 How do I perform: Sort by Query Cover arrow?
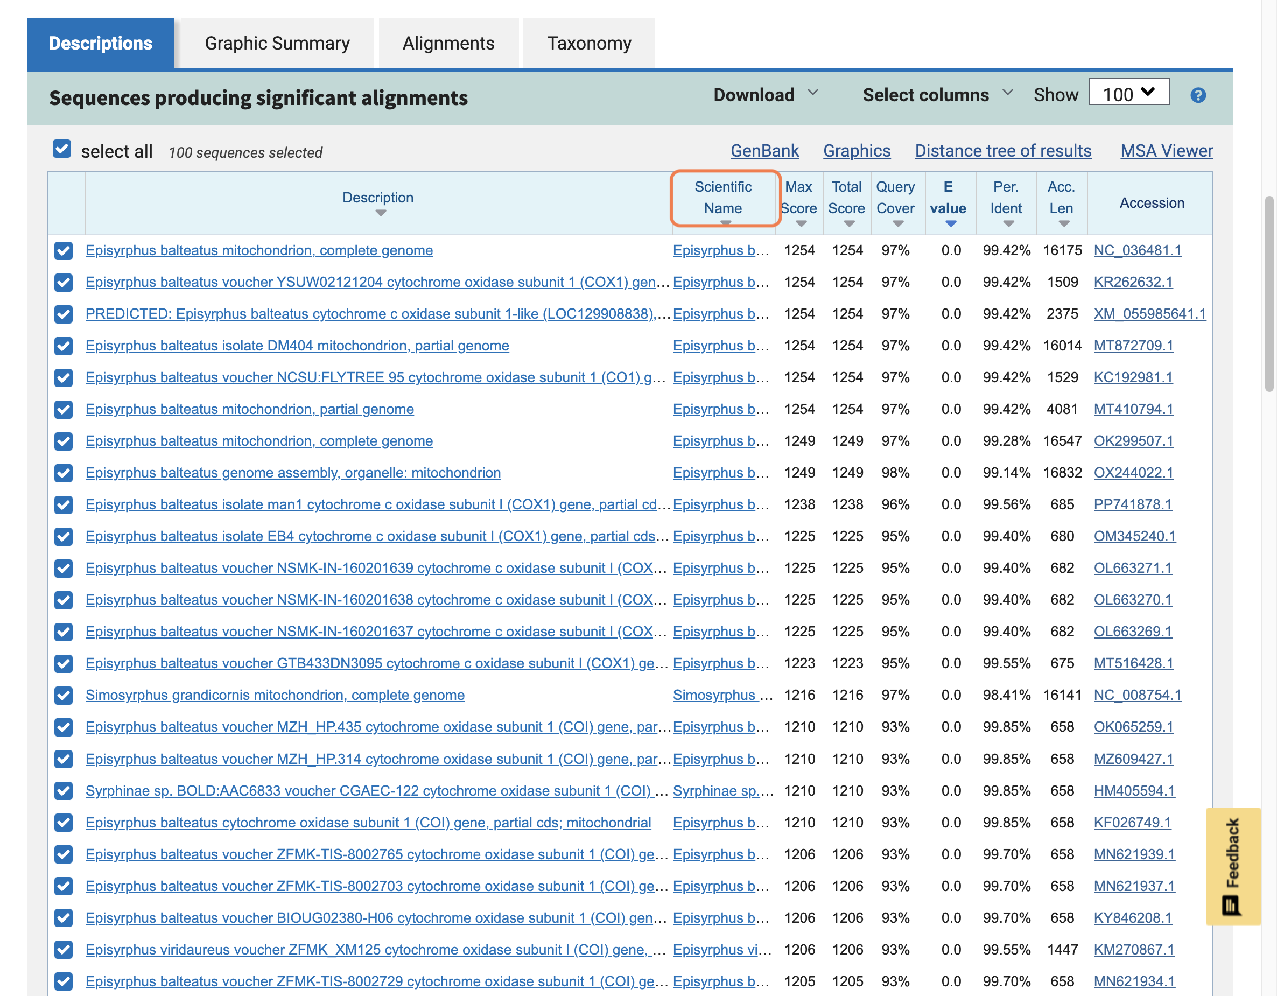(898, 223)
